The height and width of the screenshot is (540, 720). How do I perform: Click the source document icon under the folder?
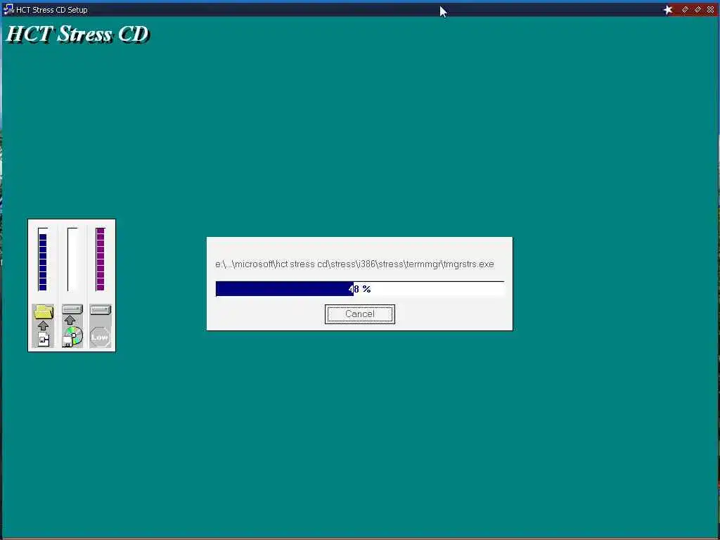(44, 340)
